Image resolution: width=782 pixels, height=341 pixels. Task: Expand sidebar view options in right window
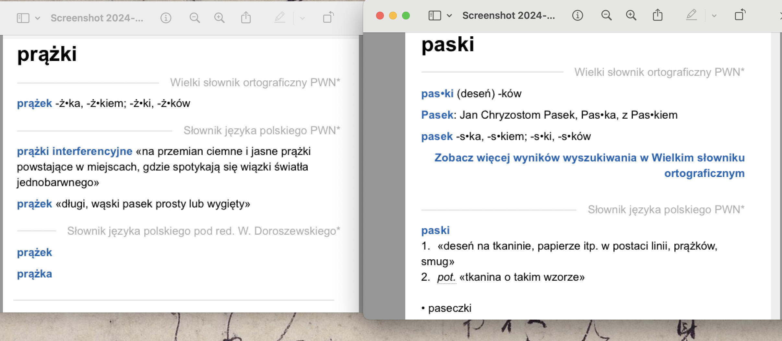(x=449, y=16)
